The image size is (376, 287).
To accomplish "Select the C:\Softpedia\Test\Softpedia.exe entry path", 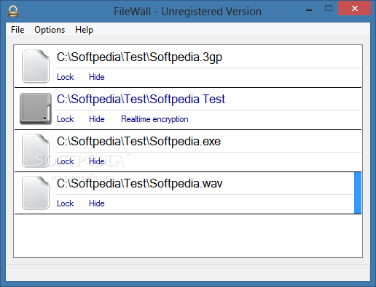I will [138, 142].
